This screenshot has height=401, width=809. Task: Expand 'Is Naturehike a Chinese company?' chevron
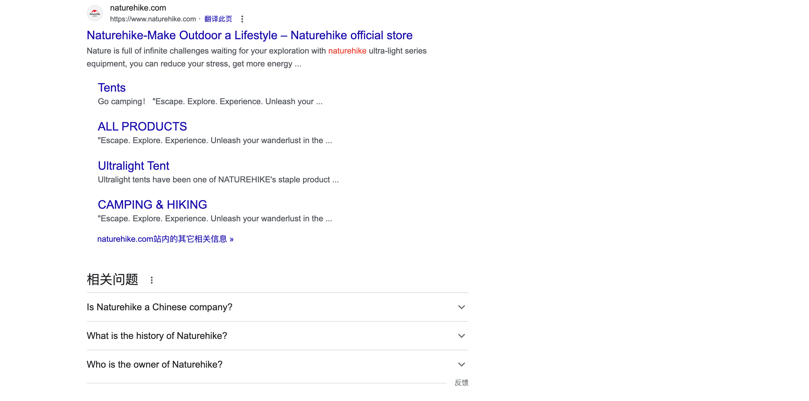461,307
